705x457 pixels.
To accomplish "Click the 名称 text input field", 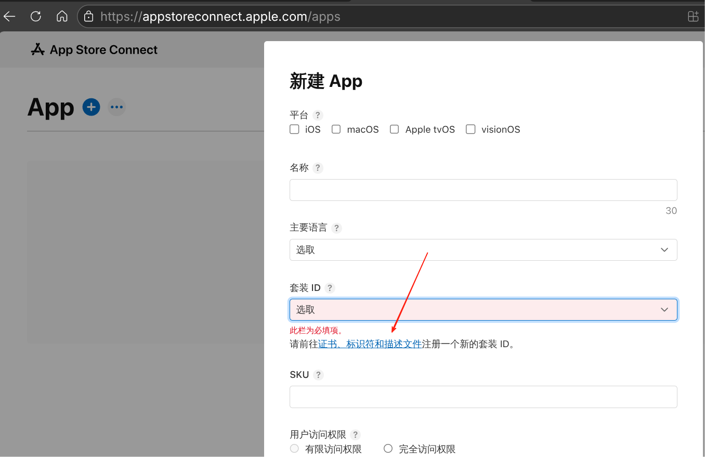I will click(x=484, y=190).
